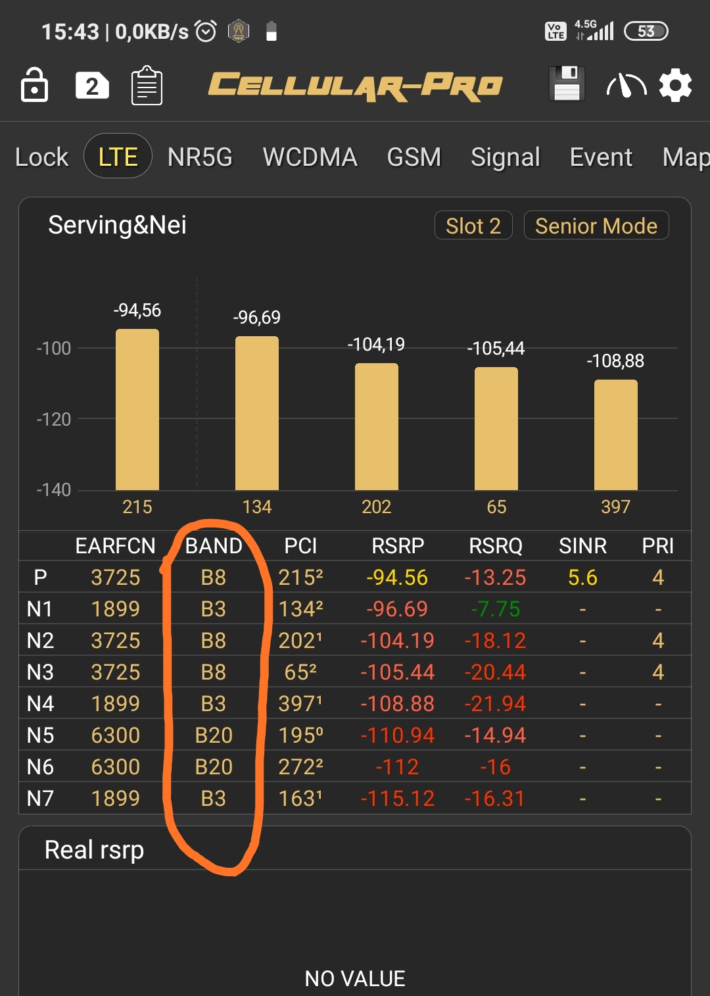710x996 pixels.
Task: Tap the BAND column header
Action: 214,546
